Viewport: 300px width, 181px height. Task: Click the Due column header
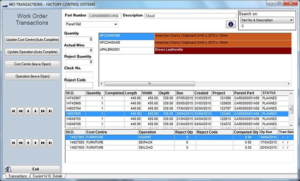185,93
